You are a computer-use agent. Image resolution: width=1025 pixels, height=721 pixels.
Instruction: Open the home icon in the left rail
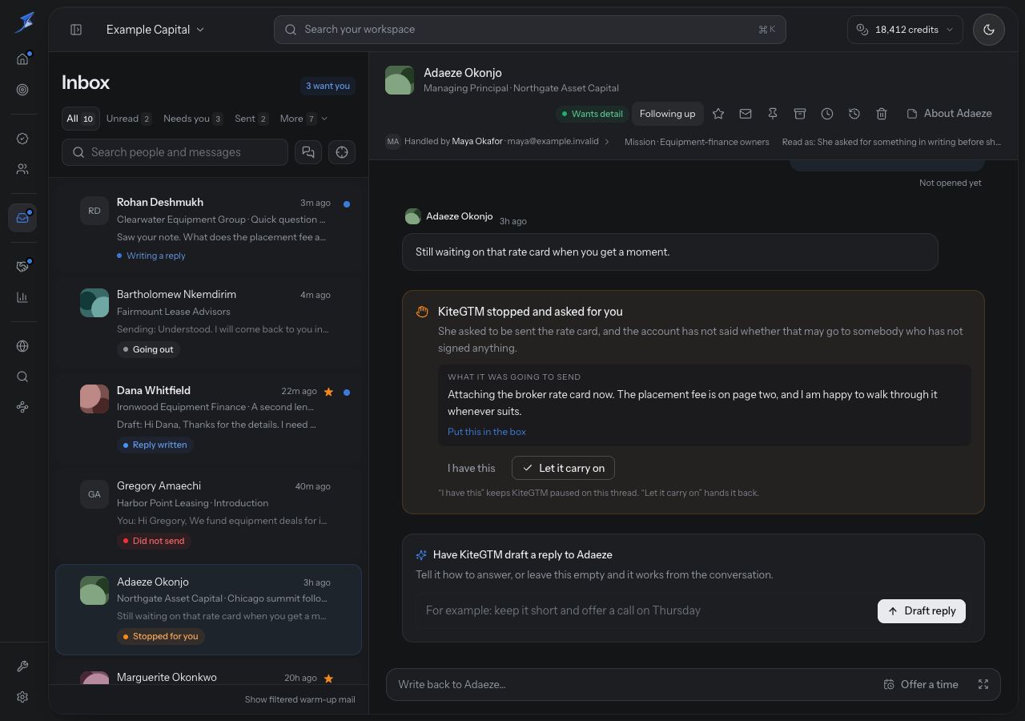(x=22, y=59)
